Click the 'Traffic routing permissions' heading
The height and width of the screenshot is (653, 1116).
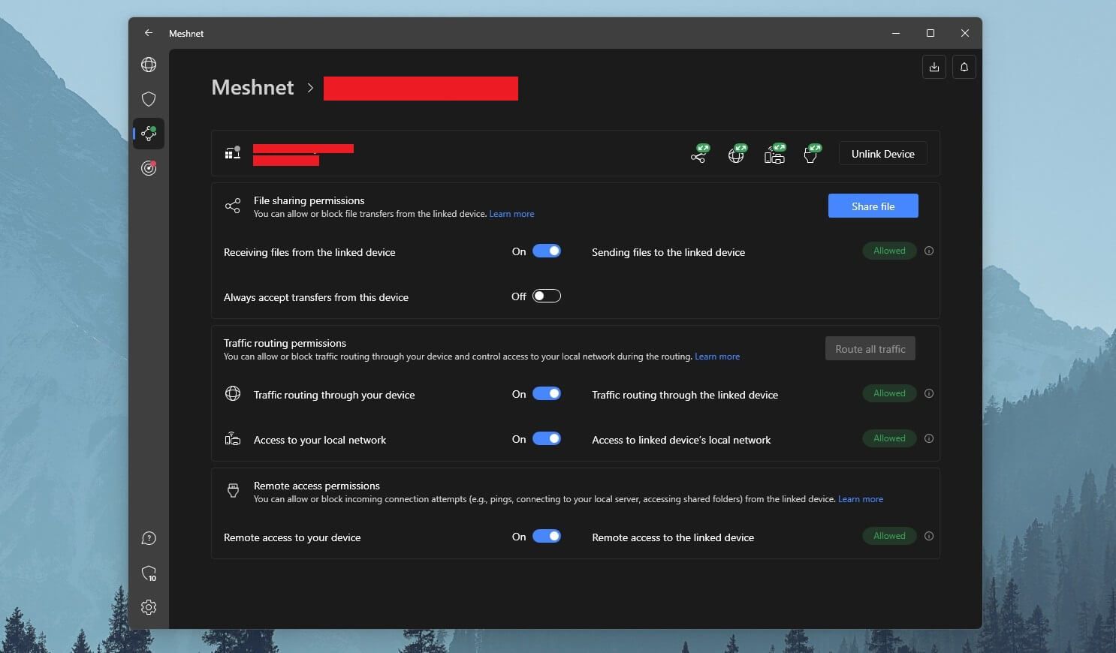point(285,343)
